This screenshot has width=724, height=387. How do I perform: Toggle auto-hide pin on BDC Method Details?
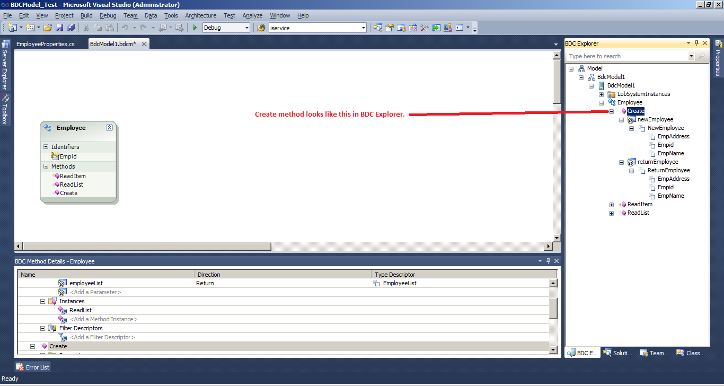pyautogui.click(x=548, y=261)
